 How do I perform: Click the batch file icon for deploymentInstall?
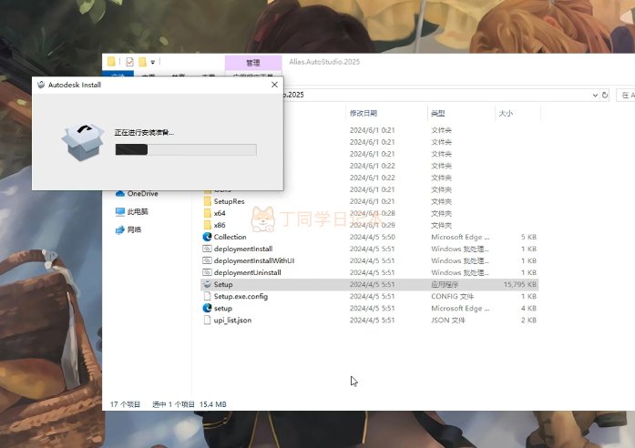[x=207, y=249]
